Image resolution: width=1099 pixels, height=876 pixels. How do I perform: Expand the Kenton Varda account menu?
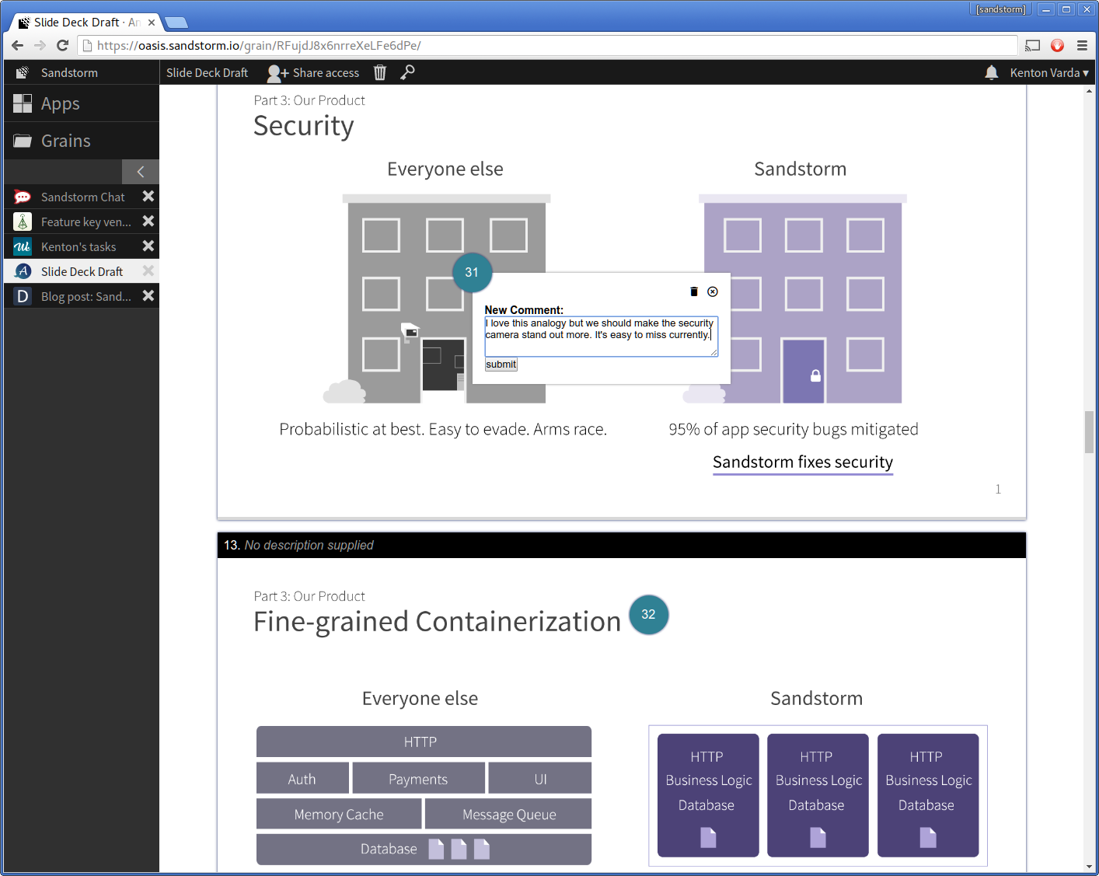click(1048, 72)
